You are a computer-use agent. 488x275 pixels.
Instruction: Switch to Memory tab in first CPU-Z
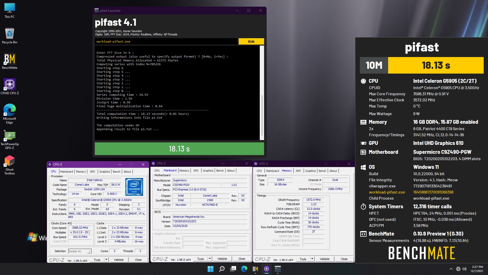(81, 172)
